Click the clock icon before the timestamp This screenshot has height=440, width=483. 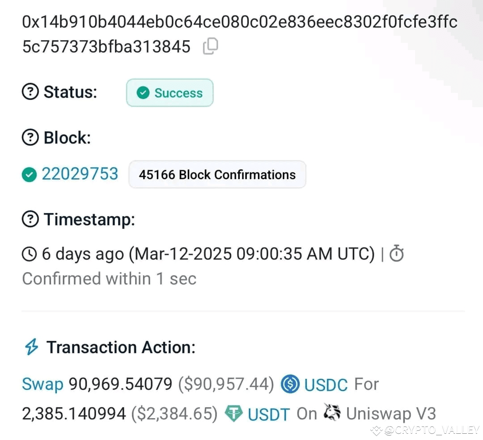tap(29, 254)
